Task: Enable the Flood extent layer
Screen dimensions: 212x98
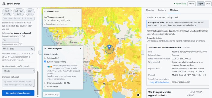Action: (45, 87)
